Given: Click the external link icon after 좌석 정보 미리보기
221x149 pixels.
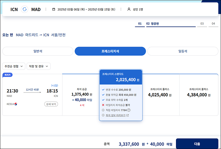Looking at the screenshot, I should [128, 115].
